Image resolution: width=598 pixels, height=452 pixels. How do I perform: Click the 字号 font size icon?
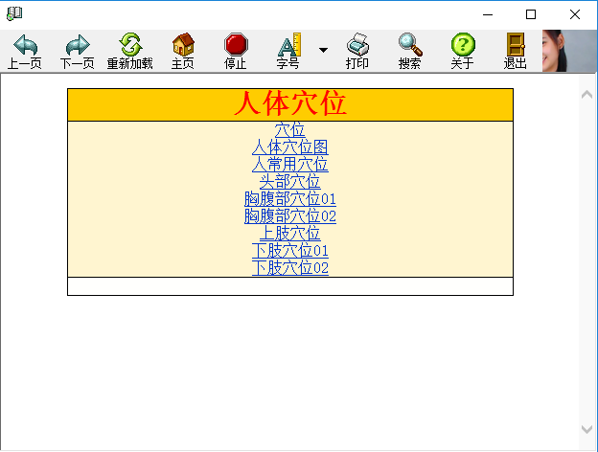[x=288, y=45]
